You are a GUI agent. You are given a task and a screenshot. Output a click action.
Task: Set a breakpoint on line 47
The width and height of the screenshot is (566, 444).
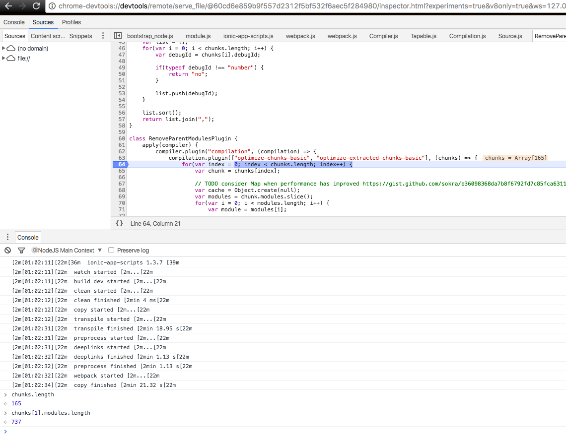pyautogui.click(x=122, y=55)
